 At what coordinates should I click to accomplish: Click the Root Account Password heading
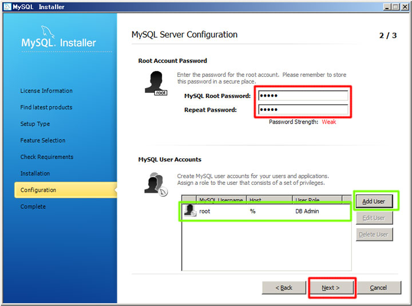(173, 61)
